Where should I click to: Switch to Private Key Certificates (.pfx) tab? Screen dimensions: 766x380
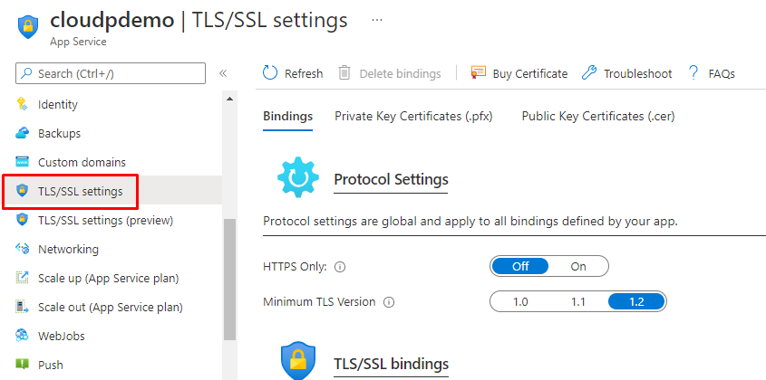click(413, 116)
